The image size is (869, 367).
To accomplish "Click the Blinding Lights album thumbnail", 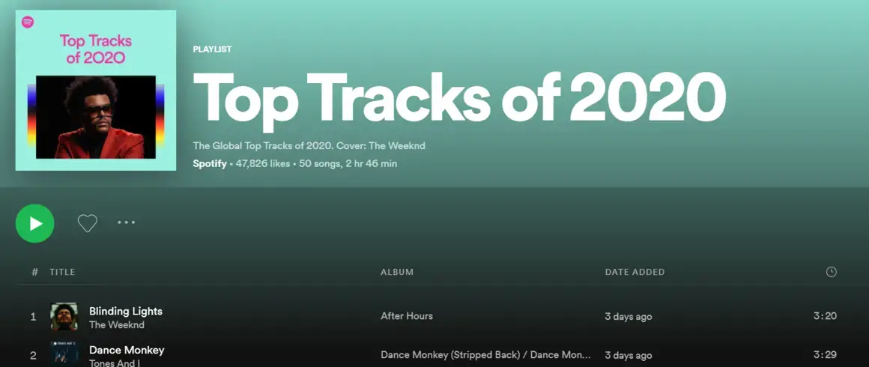I will click(x=64, y=317).
